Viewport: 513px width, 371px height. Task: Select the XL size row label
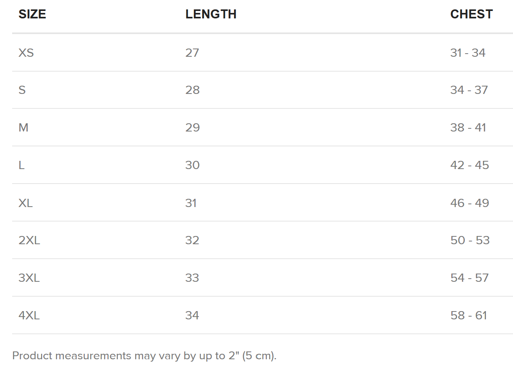tap(25, 203)
